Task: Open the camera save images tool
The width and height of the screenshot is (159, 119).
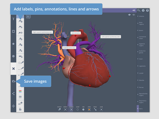Action: (x=13, y=81)
